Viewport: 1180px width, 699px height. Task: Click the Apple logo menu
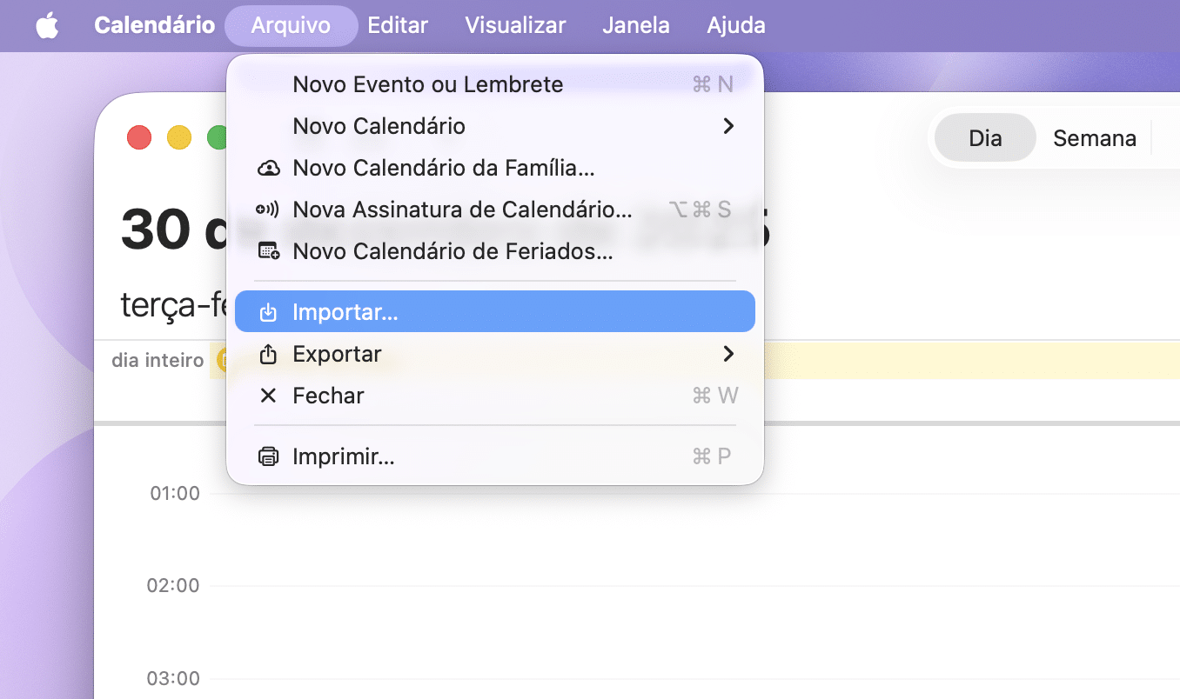pyautogui.click(x=47, y=26)
